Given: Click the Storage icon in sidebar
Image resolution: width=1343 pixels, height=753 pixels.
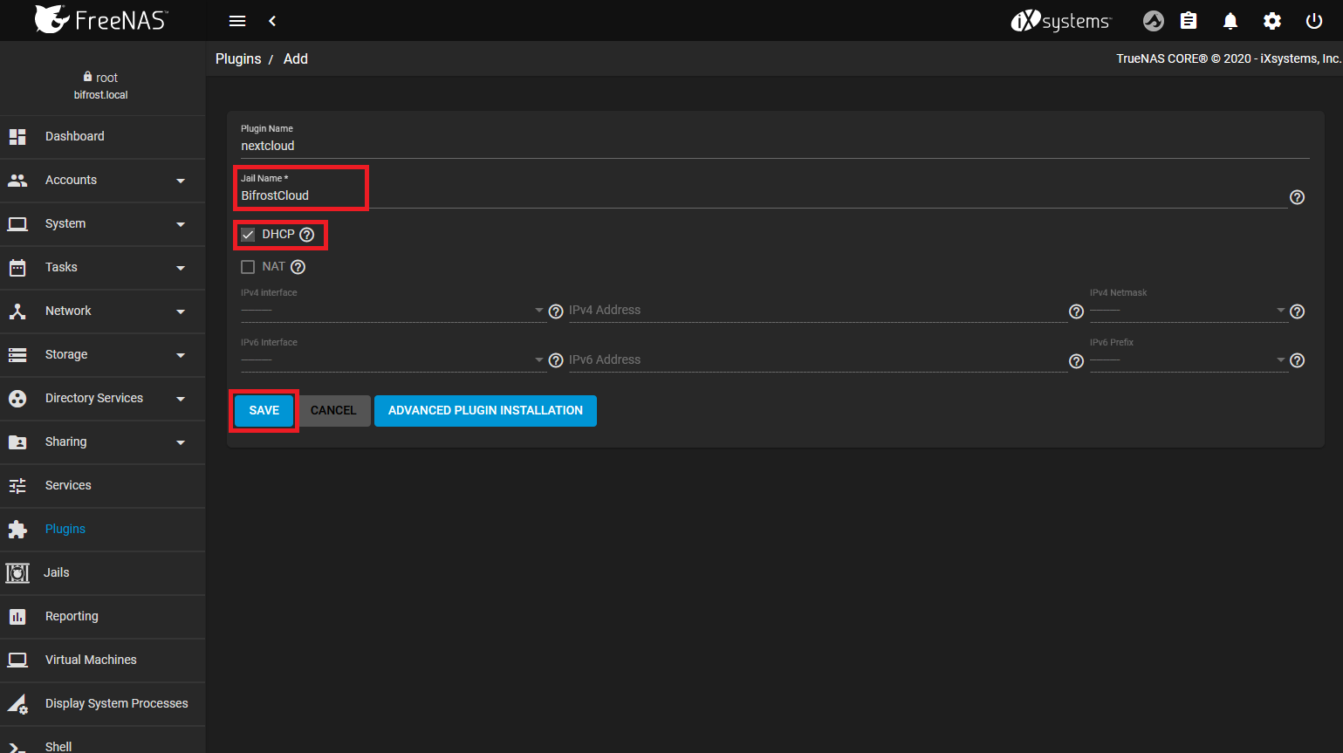Looking at the screenshot, I should click(x=17, y=354).
